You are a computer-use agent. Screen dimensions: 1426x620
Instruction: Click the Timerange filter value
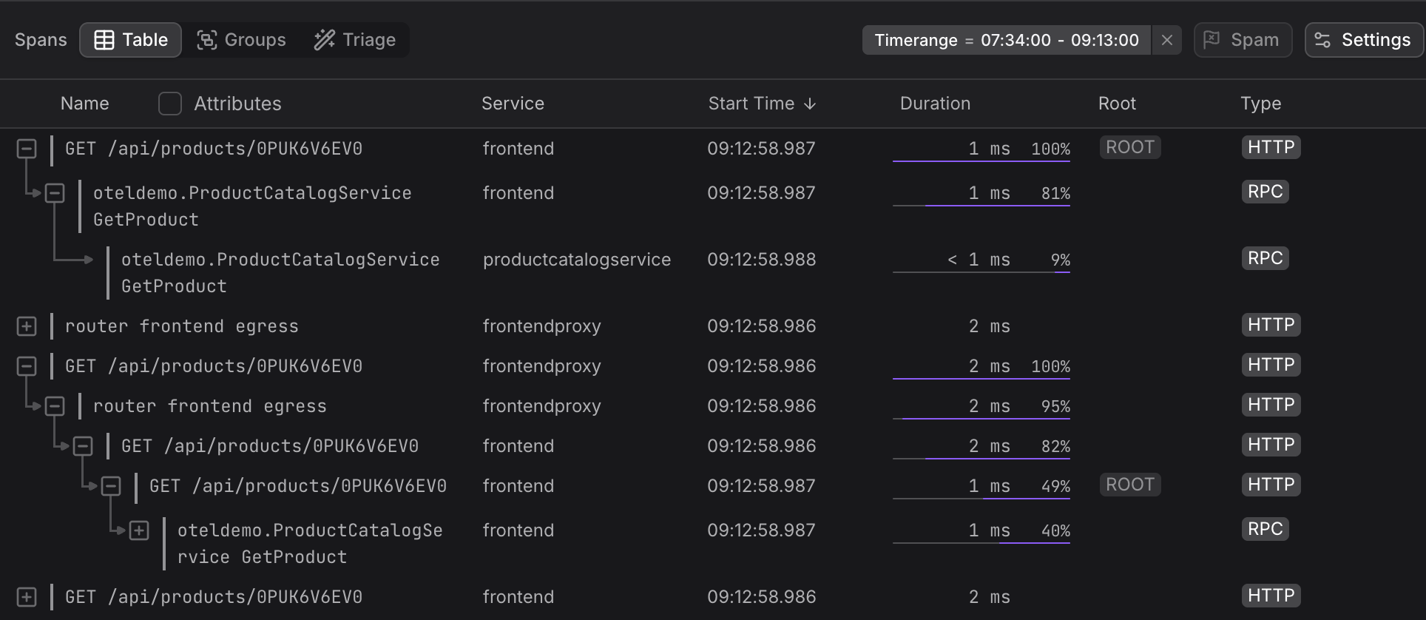pyautogui.click(x=1059, y=40)
